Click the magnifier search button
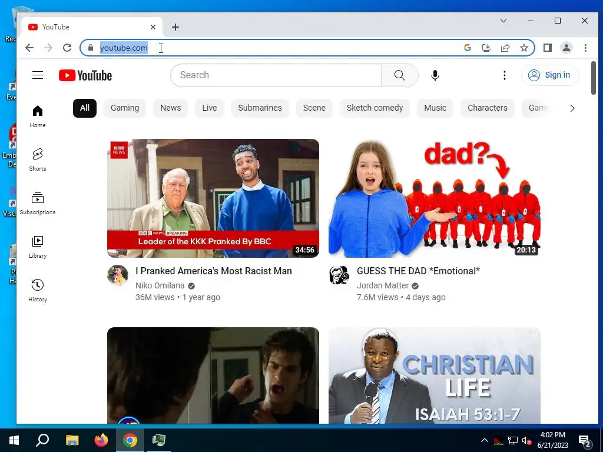 point(400,75)
